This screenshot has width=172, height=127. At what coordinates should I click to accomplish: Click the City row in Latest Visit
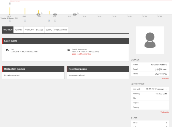[150, 98]
